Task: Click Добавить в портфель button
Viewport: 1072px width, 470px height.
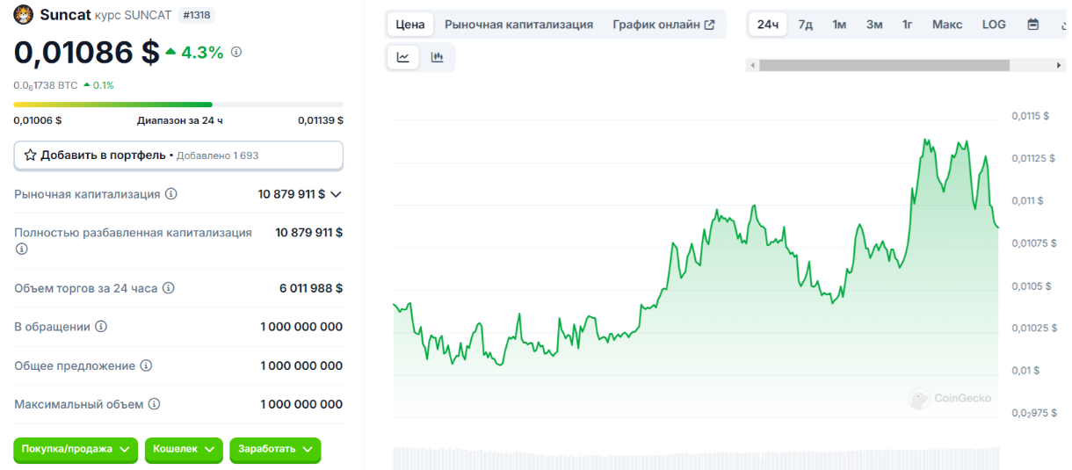Action: coord(178,155)
